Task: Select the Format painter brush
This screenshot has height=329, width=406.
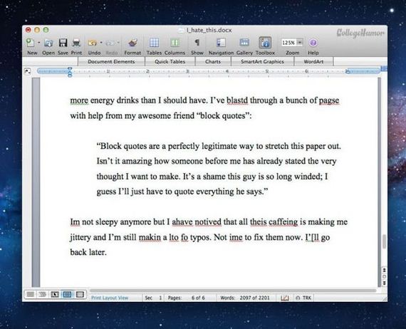Action: 132,43
